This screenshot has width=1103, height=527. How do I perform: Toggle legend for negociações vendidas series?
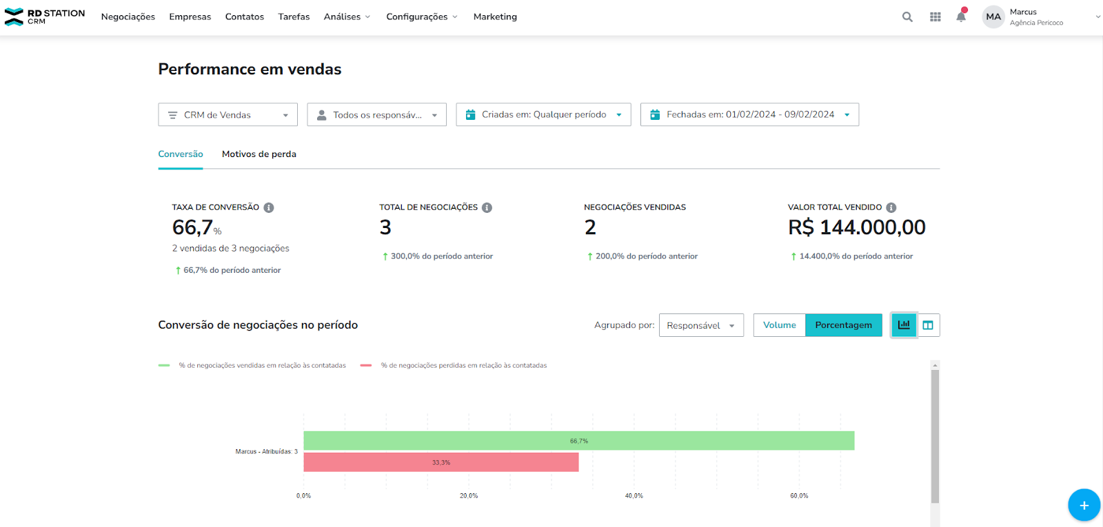[252, 366]
